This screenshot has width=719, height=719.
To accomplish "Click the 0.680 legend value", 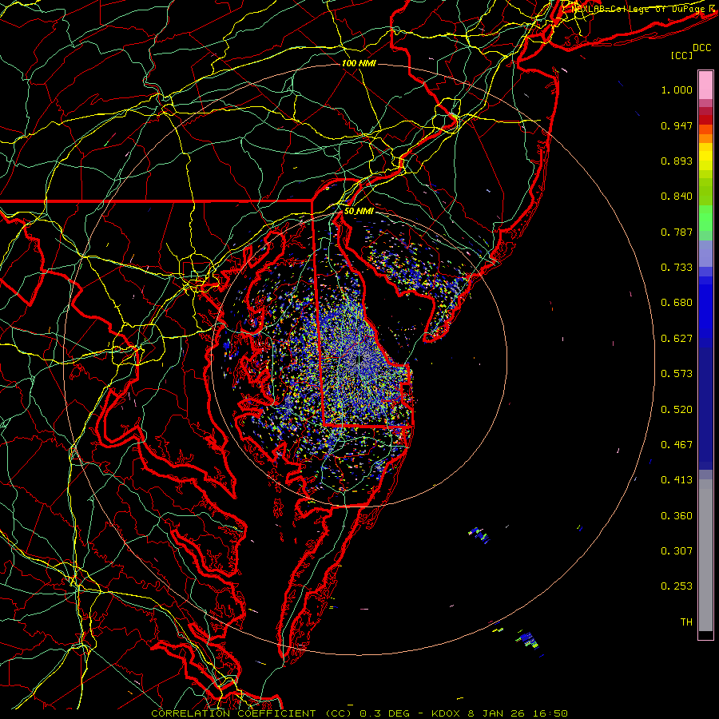I will pyautogui.click(x=677, y=303).
